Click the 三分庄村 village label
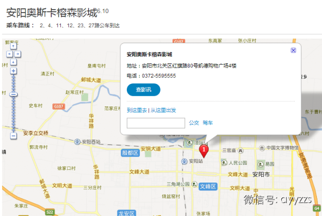Image resolution: width=322 pixels, height=216 pixels. coord(93,187)
